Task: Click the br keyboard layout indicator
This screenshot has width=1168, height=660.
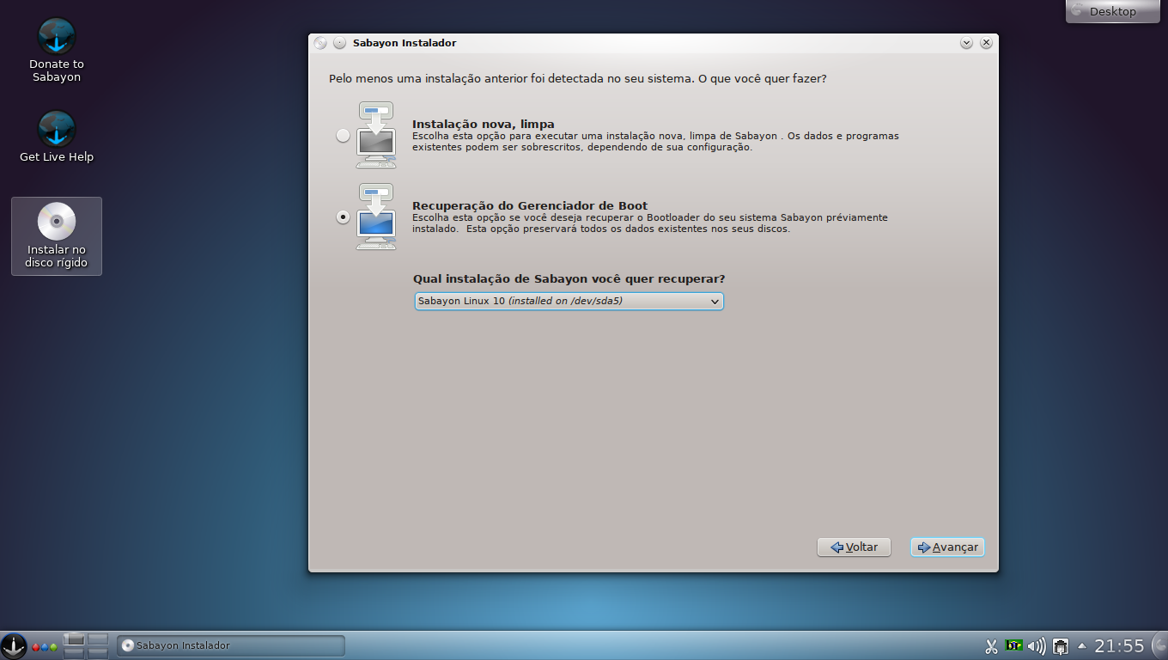Action: coord(1014,645)
